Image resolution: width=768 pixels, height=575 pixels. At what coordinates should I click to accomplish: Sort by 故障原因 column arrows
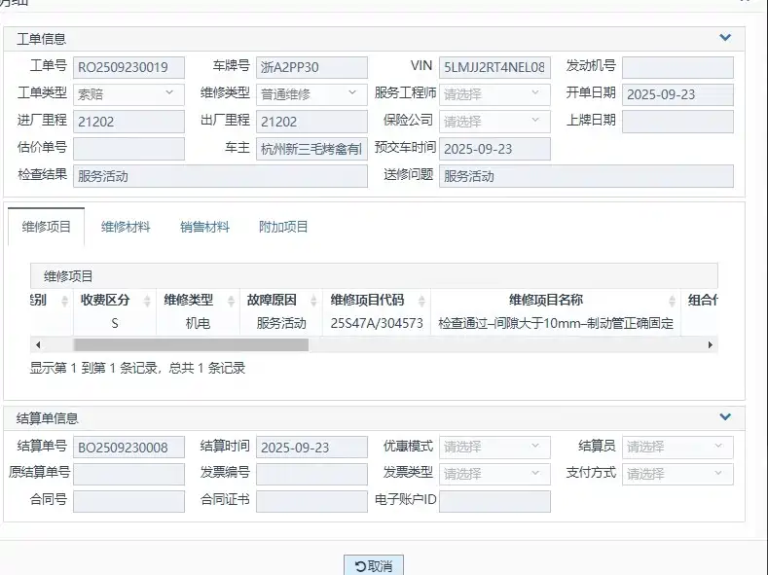314,301
